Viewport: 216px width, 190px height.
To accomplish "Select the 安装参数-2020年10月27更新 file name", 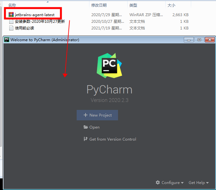I will click(x=40, y=22).
